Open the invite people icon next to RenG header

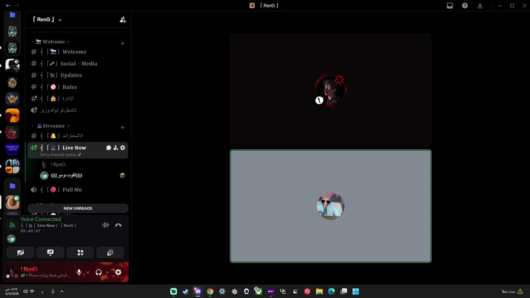pos(123,19)
